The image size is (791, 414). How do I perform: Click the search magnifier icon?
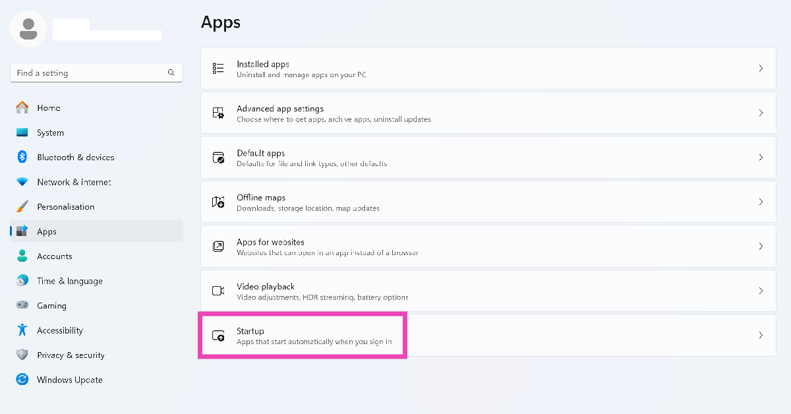[171, 73]
